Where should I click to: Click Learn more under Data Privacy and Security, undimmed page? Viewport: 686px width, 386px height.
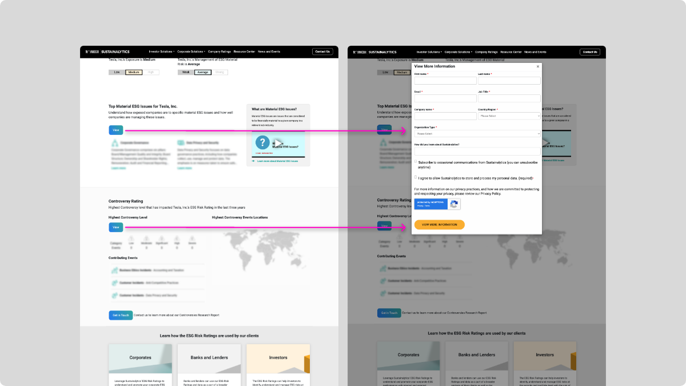185,168
